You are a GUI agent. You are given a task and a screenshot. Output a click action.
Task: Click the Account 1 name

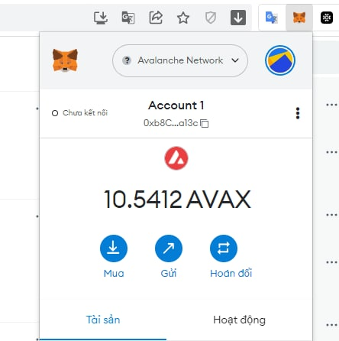click(176, 106)
